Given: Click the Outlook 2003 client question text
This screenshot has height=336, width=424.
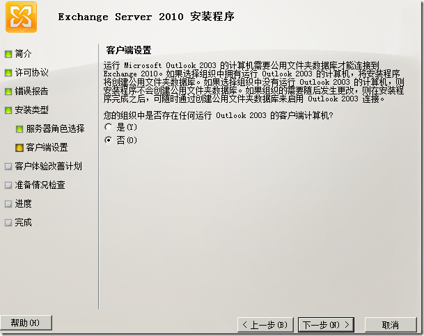Looking at the screenshot, I should point(218,115).
